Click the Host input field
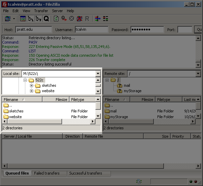The width and height of the screenshot is (203, 186). (34, 29)
